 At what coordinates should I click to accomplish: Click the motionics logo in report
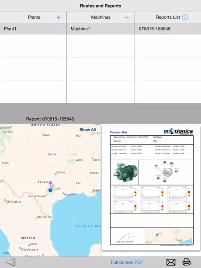[178, 132]
